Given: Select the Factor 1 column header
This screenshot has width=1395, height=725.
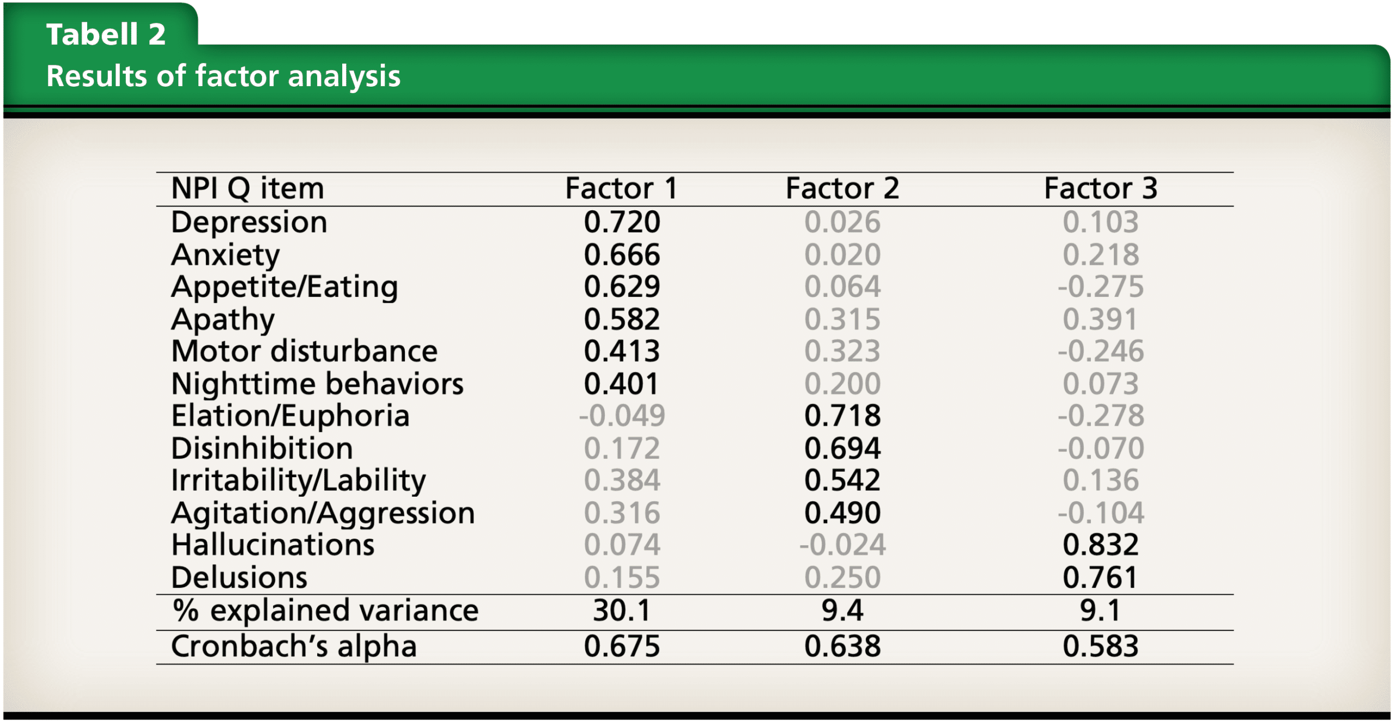Looking at the screenshot, I should pos(621,188).
